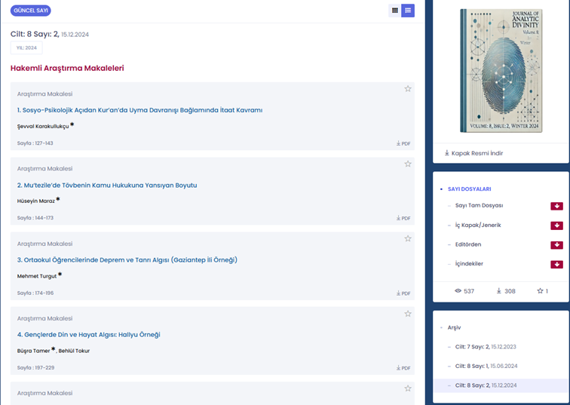Open author Şevval Karakullukçu
The image size is (570, 405).
pyautogui.click(x=43, y=126)
